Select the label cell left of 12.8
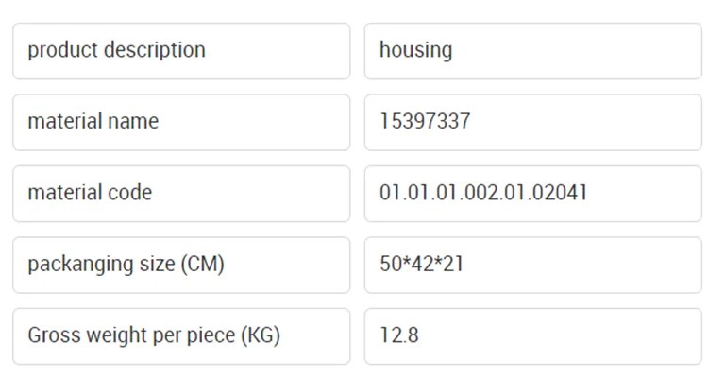This screenshot has width=708, height=378. tap(180, 335)
